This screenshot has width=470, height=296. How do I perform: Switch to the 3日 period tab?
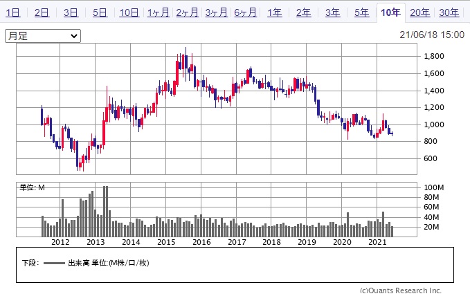(x=71, y=12)
